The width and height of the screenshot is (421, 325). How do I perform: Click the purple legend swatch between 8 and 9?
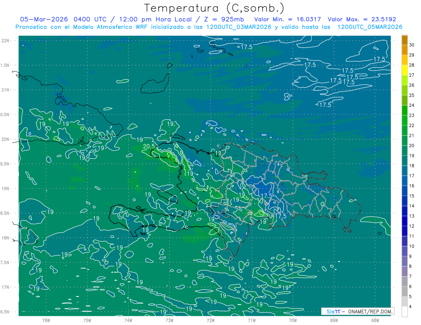point(405,261)
